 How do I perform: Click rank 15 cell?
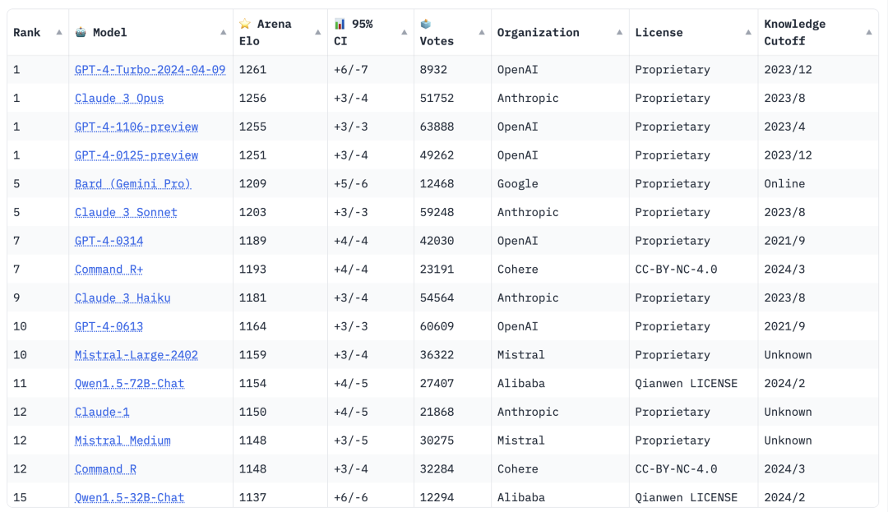[x=20, y=498]
